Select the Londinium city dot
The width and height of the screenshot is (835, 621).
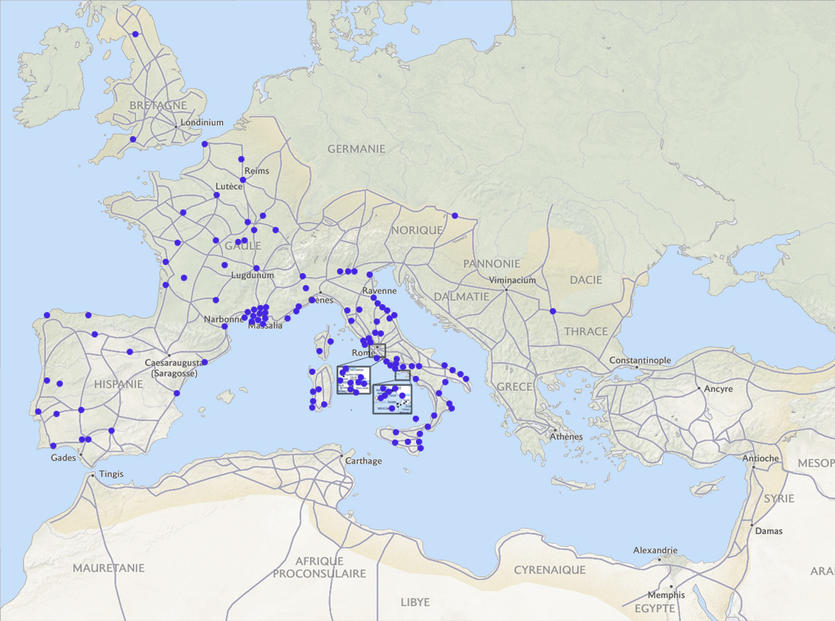(176, 126)
